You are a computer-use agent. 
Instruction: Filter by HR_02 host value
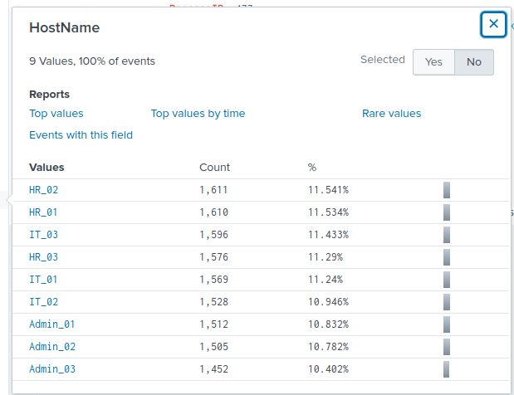point(43,190)
